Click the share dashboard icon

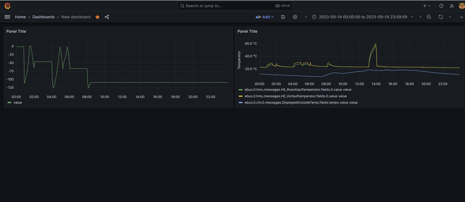(107, 17)
